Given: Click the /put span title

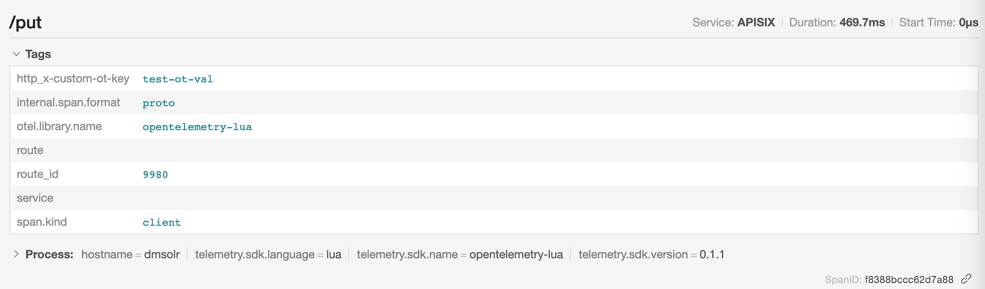Looking at the screenshot, I should pos(25,22).
